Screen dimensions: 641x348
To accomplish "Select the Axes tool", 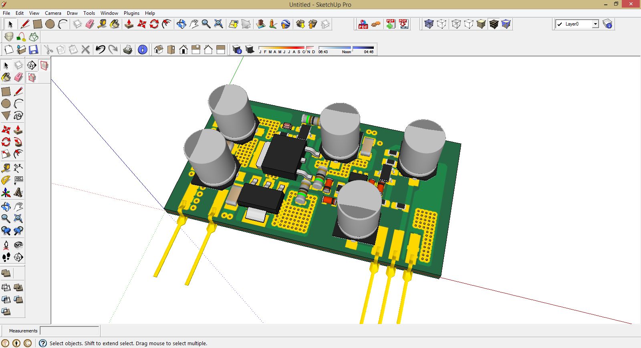I will (x=6, y=193).
